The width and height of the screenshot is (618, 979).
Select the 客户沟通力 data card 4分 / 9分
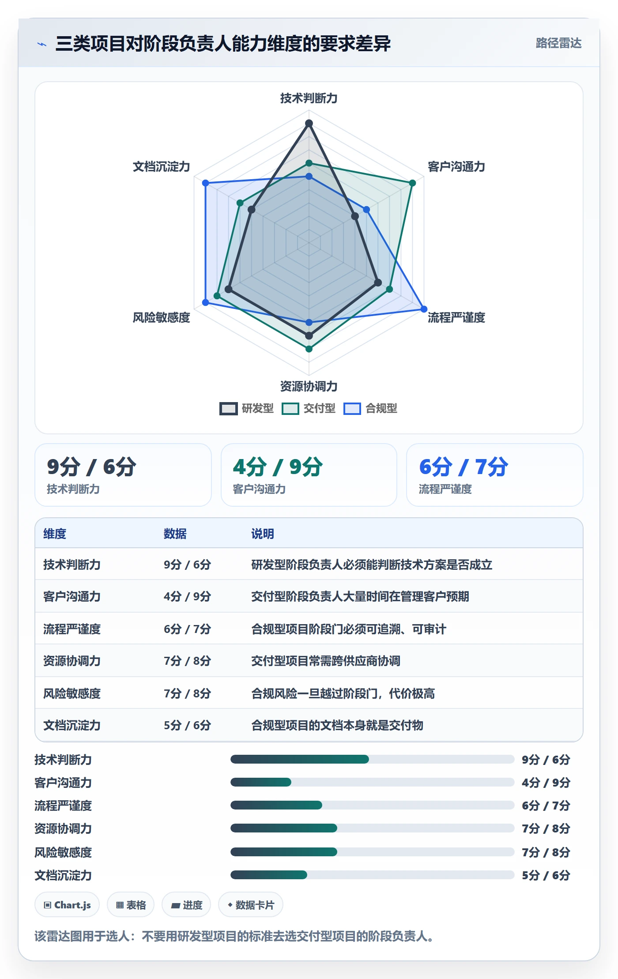[309, 475]
